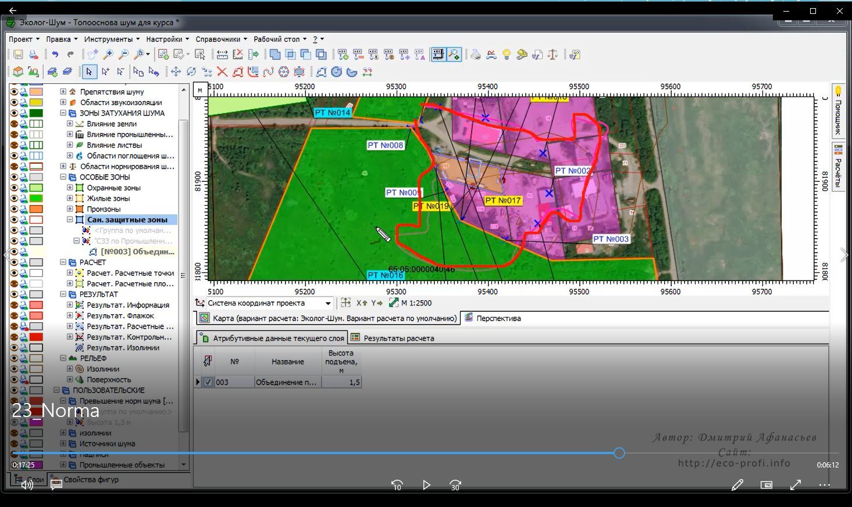Switch to Результаты расчета tab

[398, 338]
